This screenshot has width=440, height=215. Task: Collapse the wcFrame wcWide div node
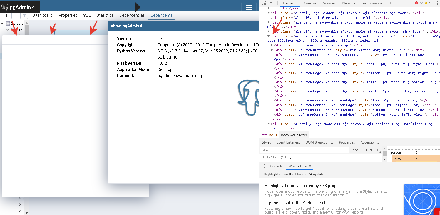tap(269, 36)
